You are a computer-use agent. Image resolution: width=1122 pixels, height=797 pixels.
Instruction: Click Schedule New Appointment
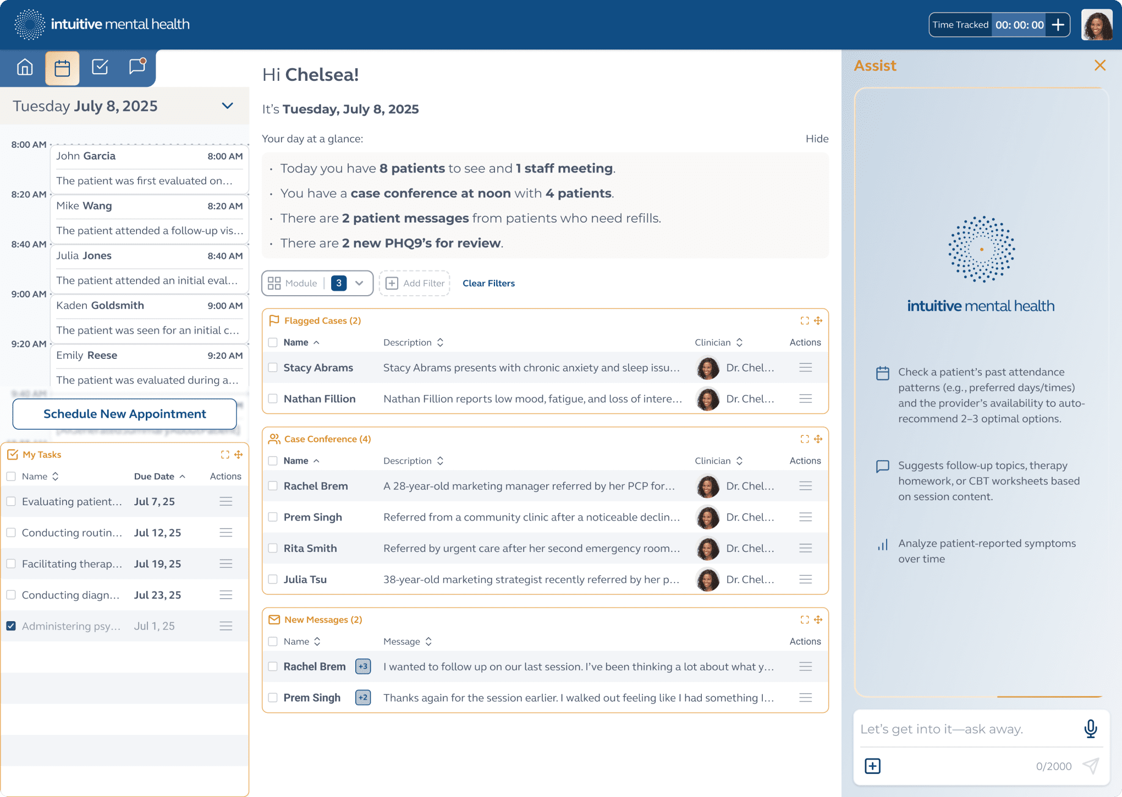point(124,413)
